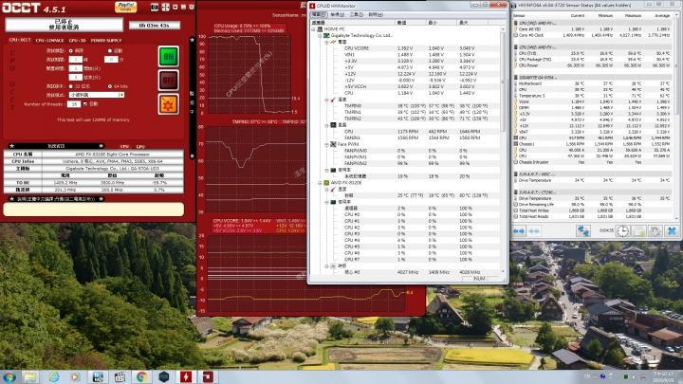Click HWiNFO expand arrows icon

tap(518, 231)
